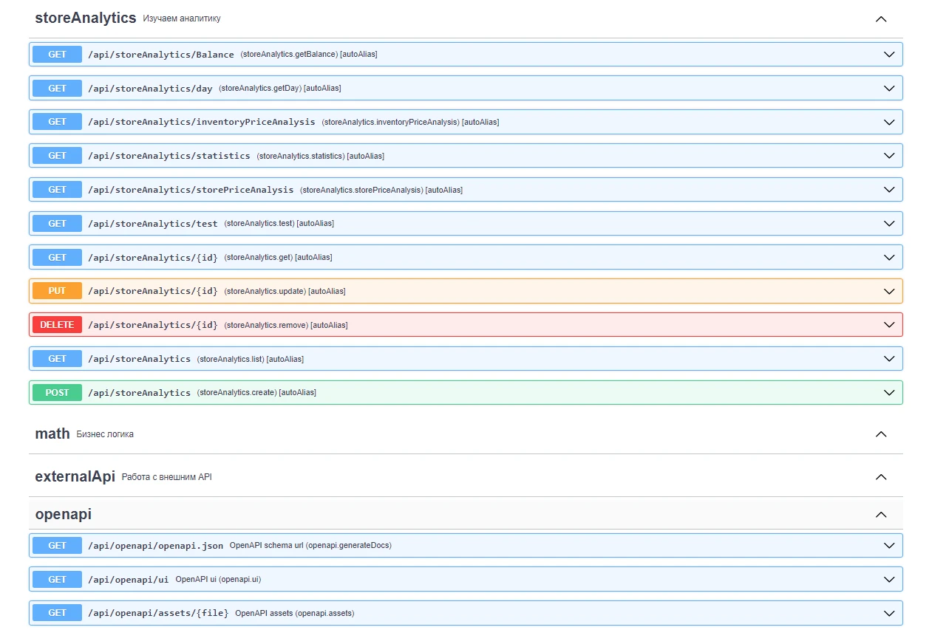Expand the externalApi section arrow
Viewport: 946px width, 644px height.
(x=880, y=477)
